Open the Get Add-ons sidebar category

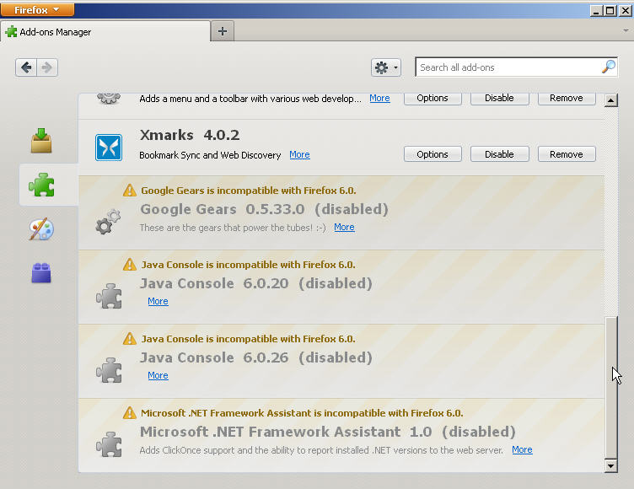41,140
